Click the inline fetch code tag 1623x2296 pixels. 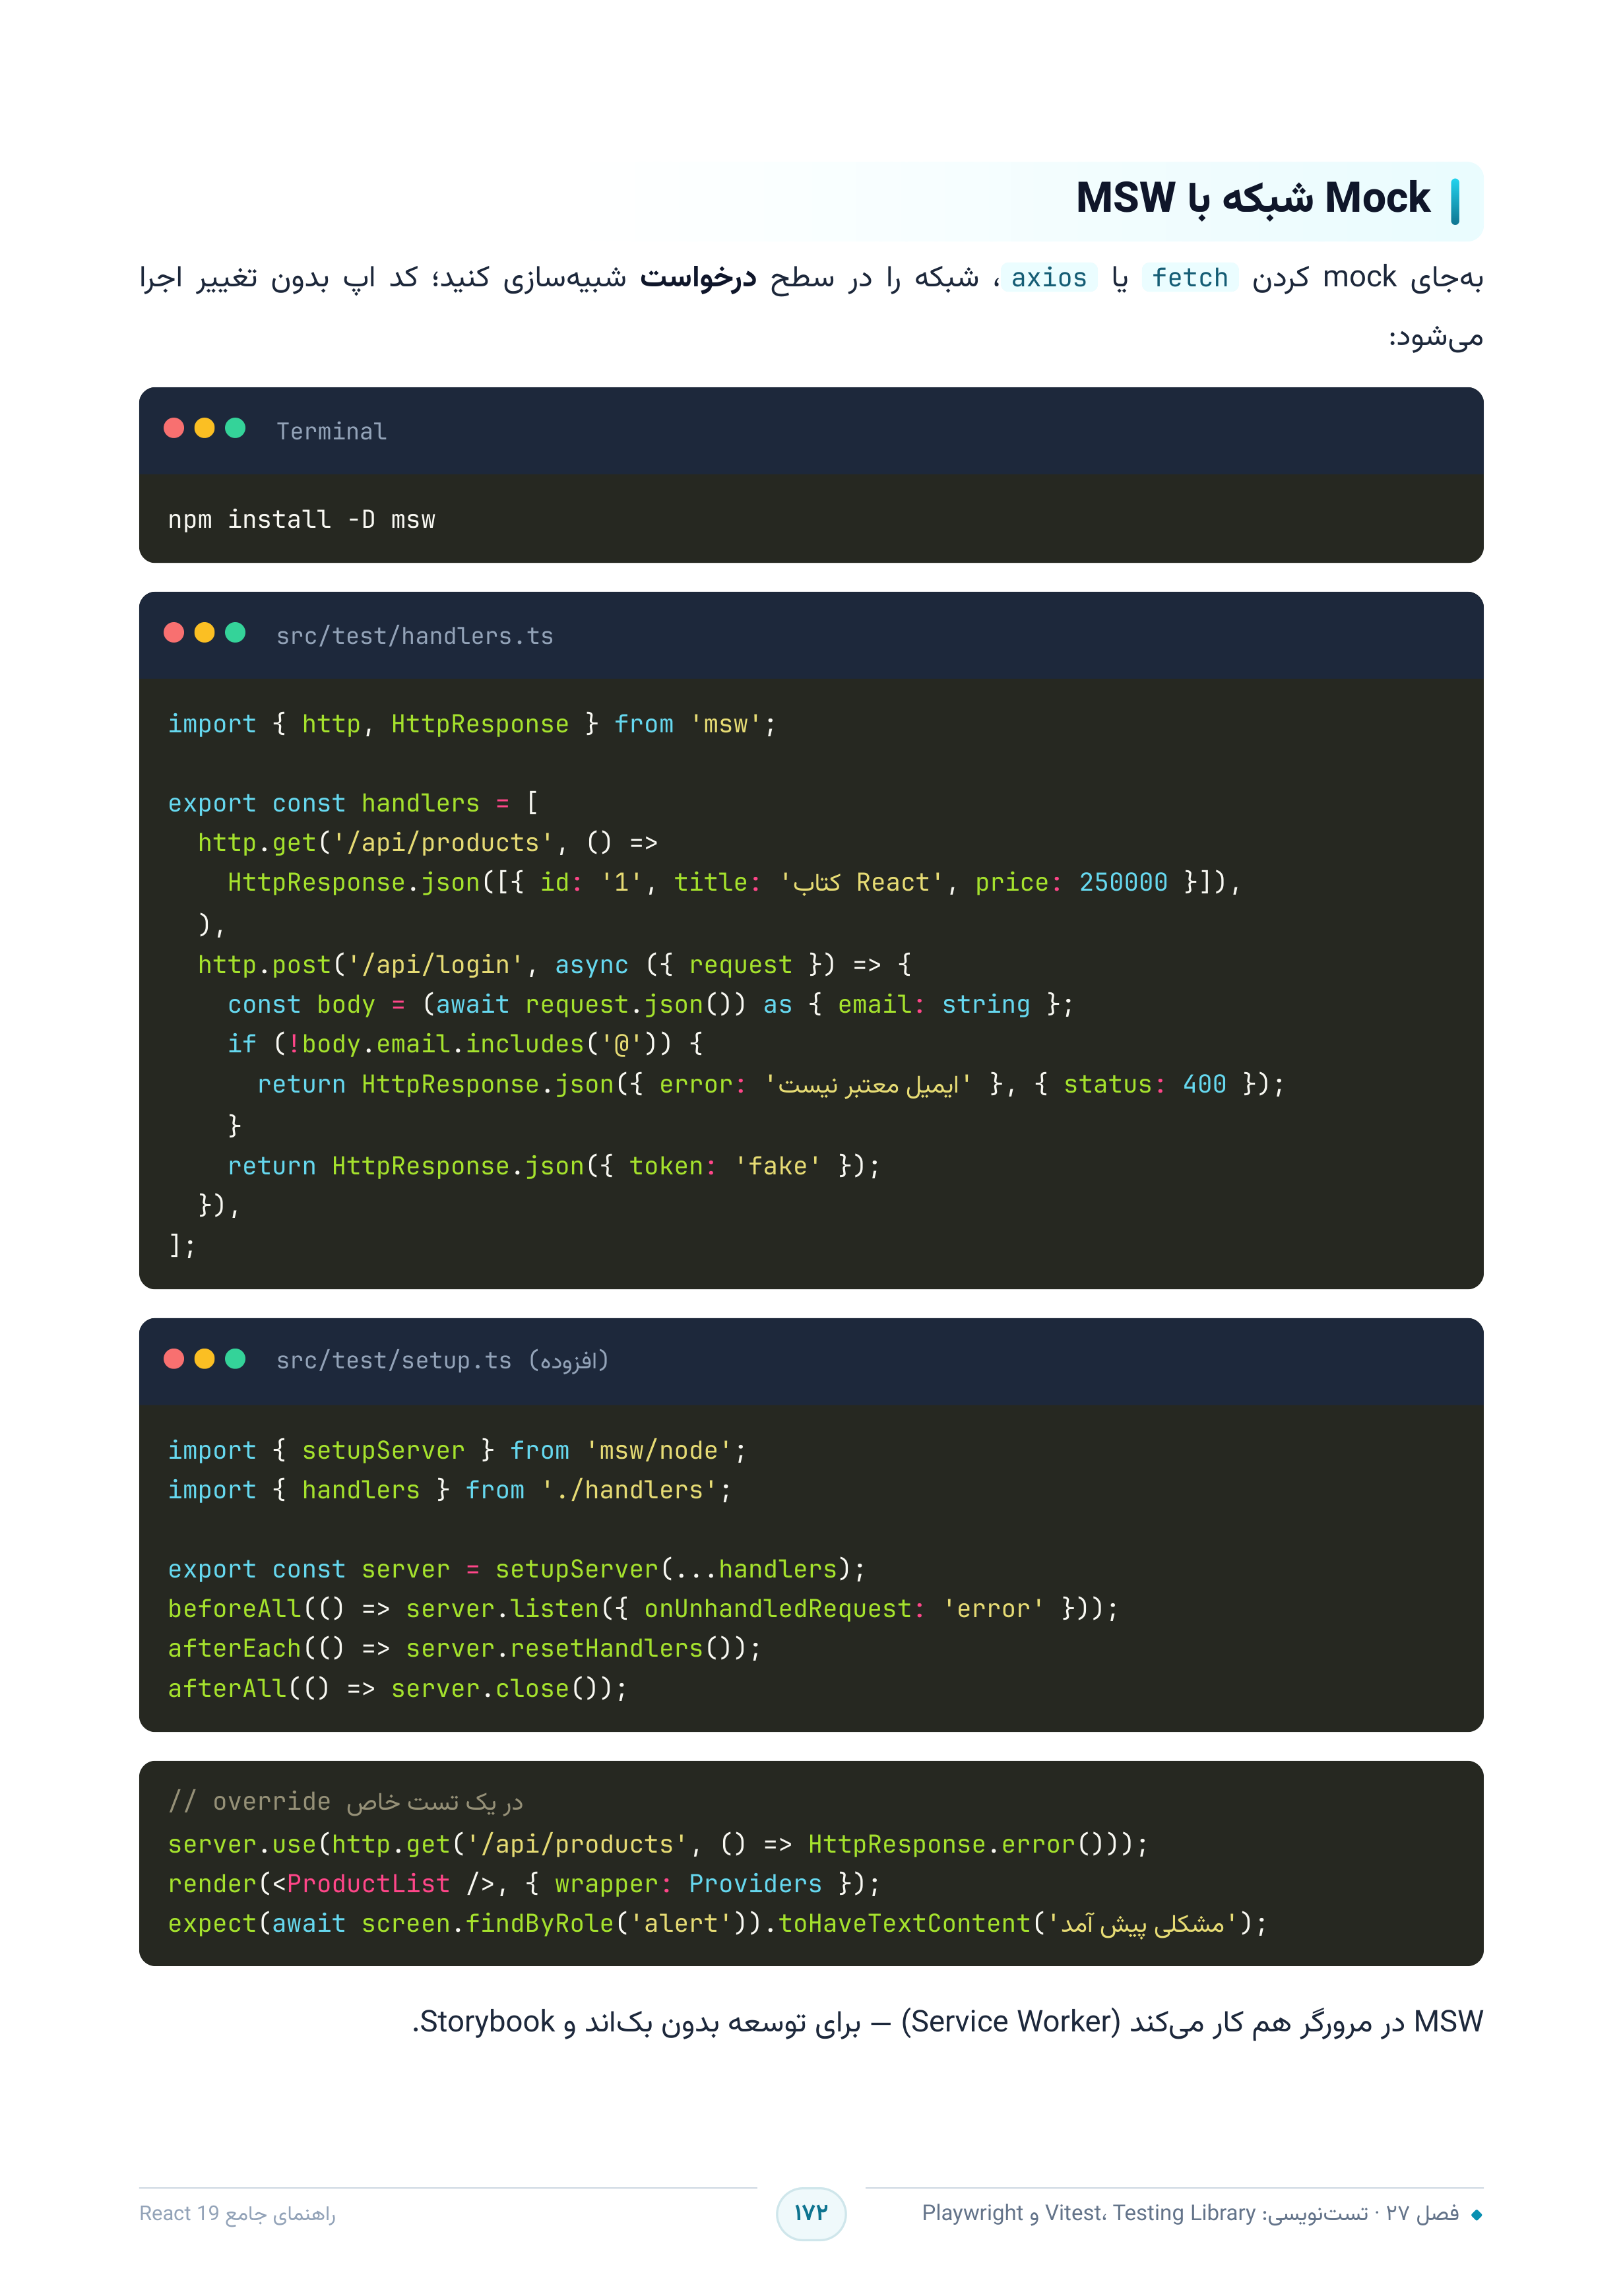click(x=1189, y=278)
